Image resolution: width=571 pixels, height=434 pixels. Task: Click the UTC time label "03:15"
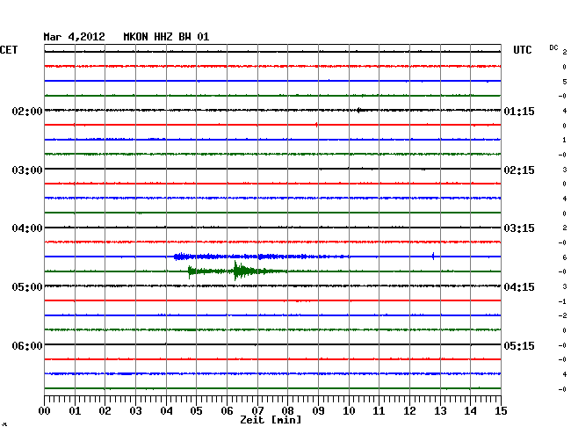coord(519,228)
